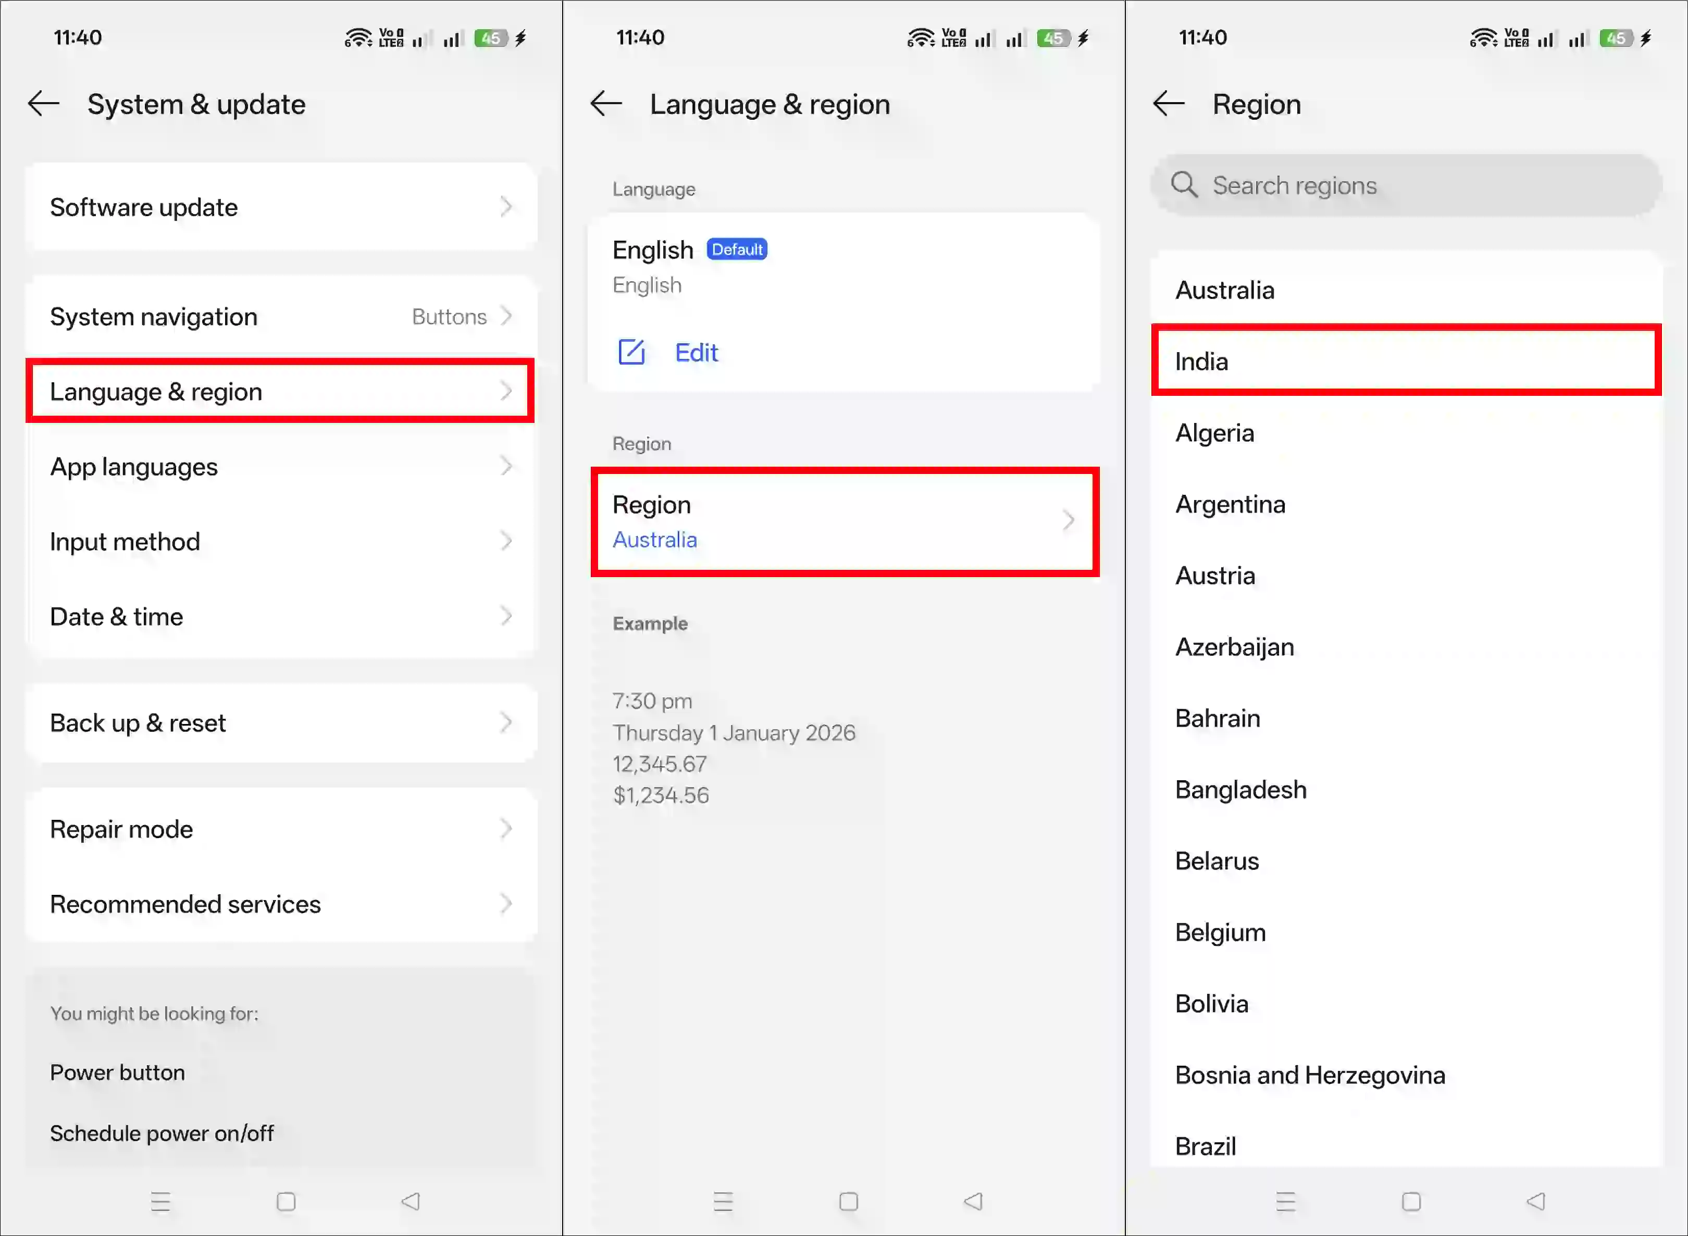Image resolution: width=1688 pixels, height=1236 pixels.
Task: Select Australia in the region list
Action: click(1405, 290)
